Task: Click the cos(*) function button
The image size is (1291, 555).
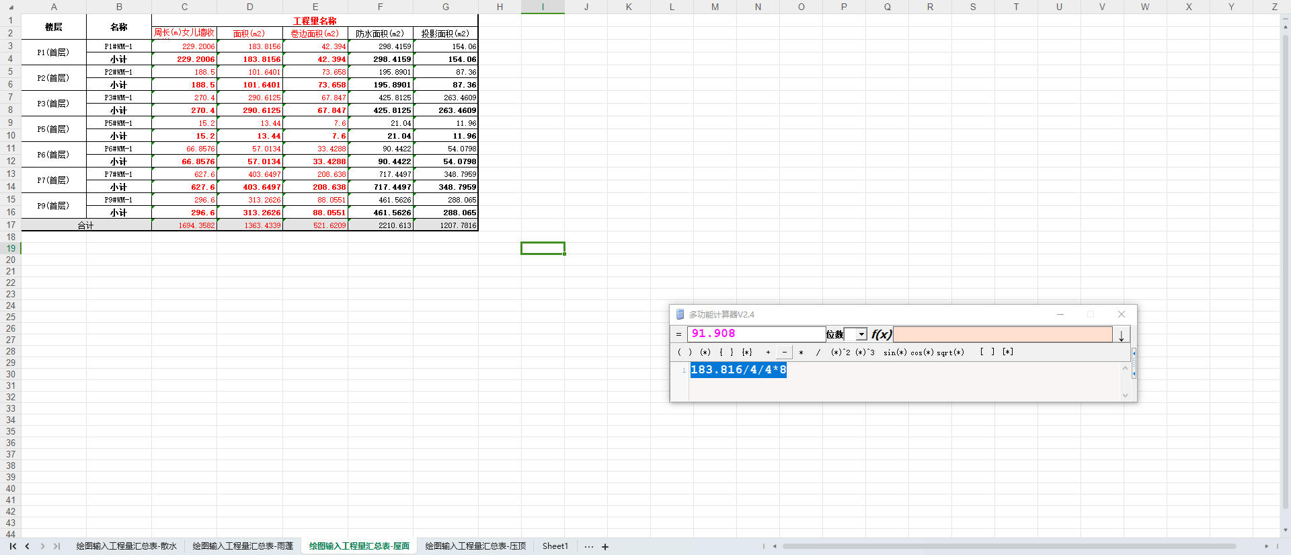Action: pos(923,353)
